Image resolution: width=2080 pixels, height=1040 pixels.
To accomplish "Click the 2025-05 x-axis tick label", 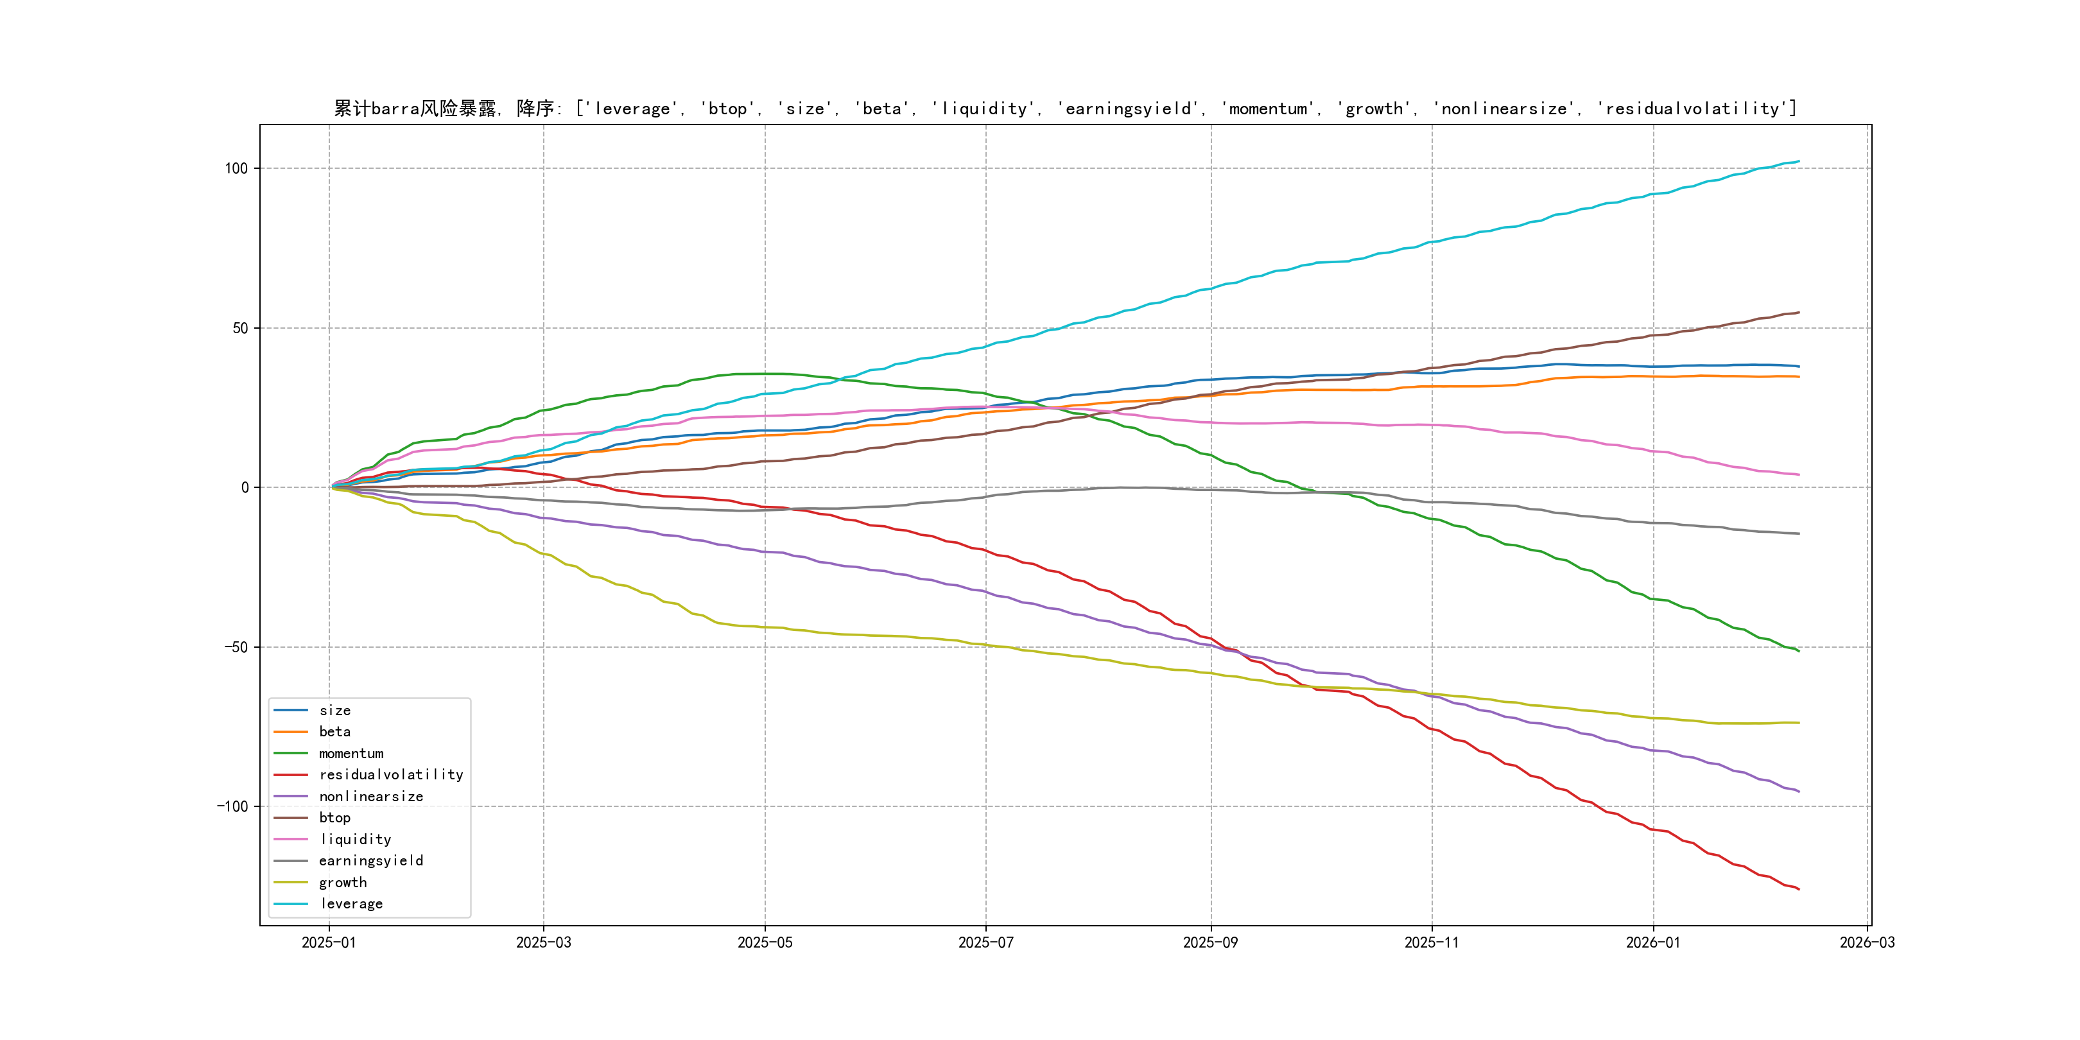I will pos(765,942).
